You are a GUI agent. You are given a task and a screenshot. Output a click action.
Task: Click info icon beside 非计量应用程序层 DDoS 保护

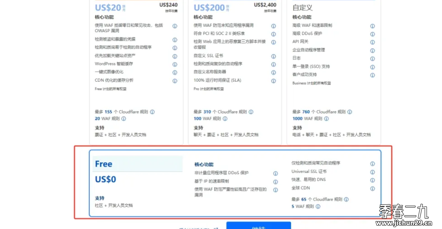coord(276,173)
